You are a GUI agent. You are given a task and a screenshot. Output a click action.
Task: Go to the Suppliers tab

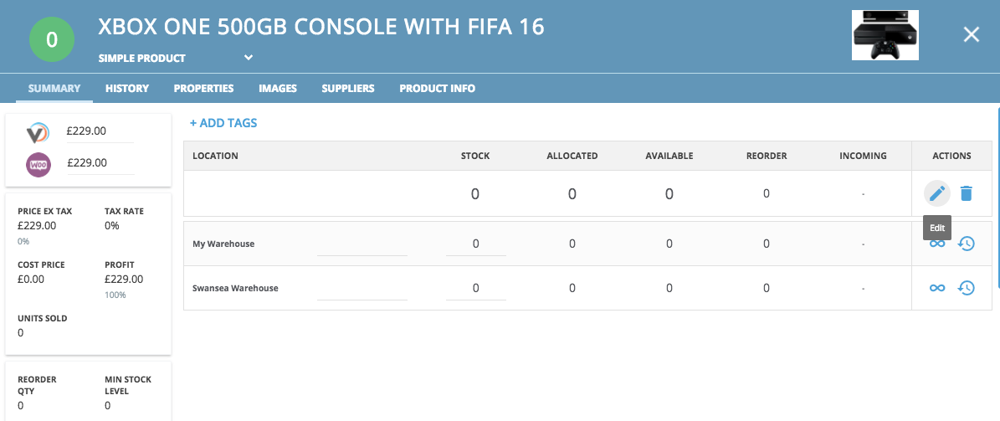click(347, 88)
